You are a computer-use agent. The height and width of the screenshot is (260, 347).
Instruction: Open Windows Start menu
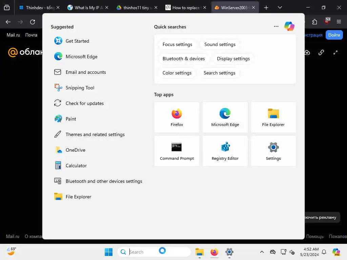coord(108,252)
